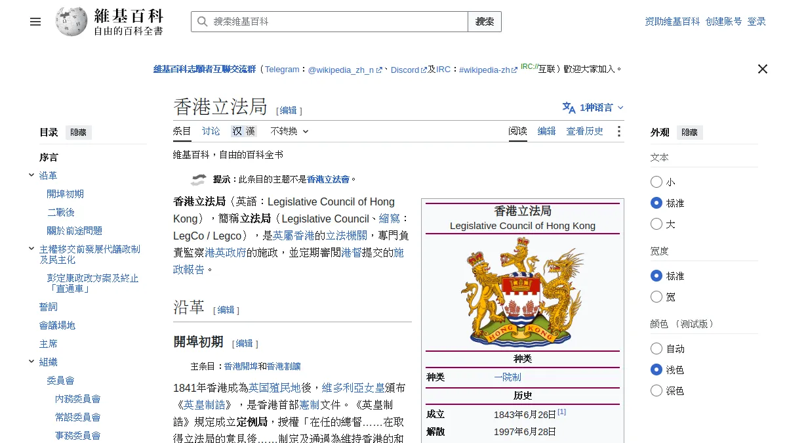This screenshot has height=443, width=787.
Task: Select small text size radio
Action: 656,182
